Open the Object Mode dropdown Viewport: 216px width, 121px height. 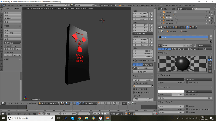point(49,103)
